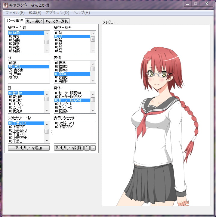Click the scroll-down arrow of the 身体 list
The image size is (216, 217).
point(93,111)
